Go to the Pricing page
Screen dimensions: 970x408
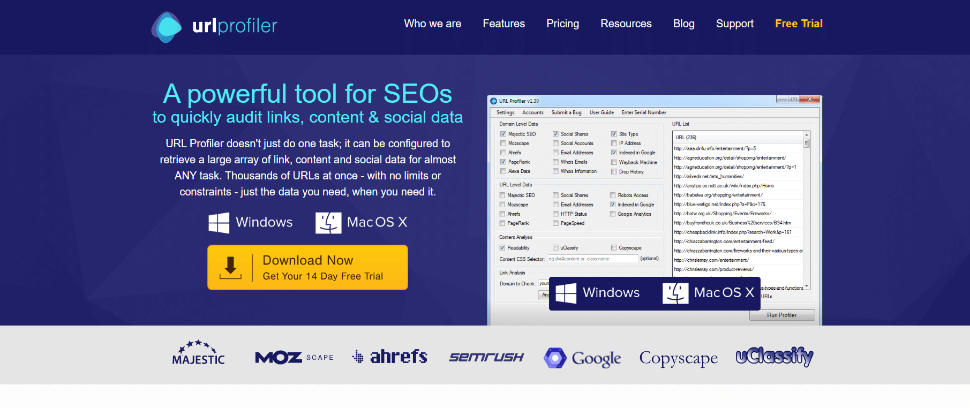click(562, 24)
